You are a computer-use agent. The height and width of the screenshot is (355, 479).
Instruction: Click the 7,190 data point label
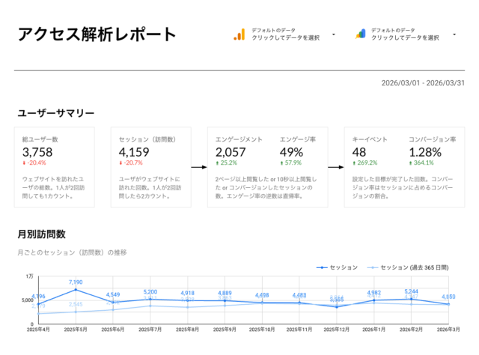76,282
